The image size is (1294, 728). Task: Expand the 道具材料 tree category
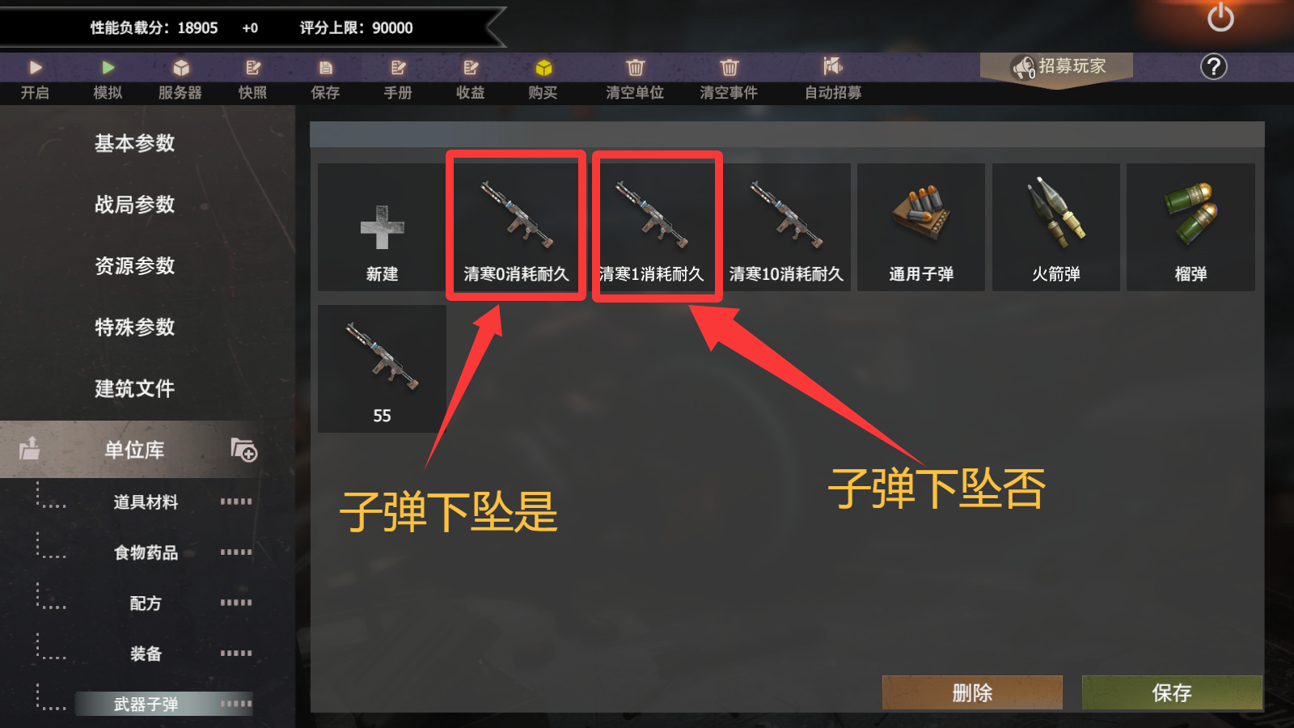tap(146, 502)
